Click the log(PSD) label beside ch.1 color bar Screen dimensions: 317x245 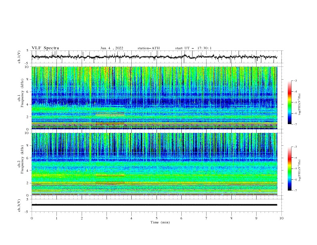[x=300, y=104]
